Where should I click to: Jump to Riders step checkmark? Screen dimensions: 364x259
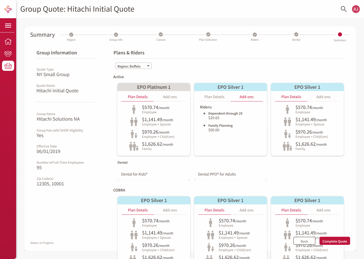[255, 35]
